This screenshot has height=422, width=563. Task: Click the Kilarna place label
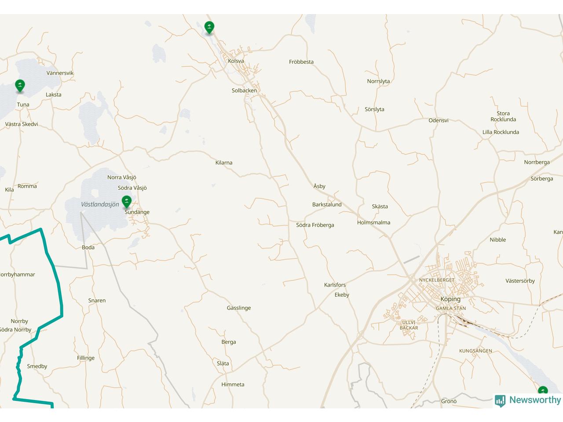click(224, 163)
